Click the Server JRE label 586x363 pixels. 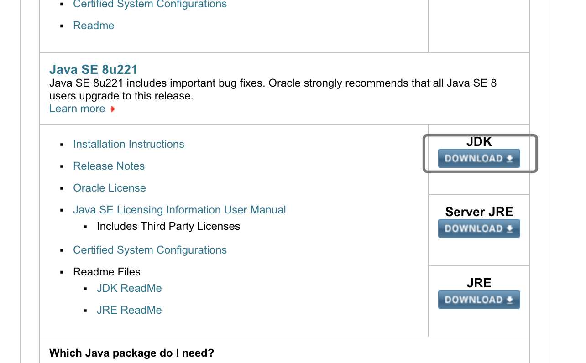479,212
